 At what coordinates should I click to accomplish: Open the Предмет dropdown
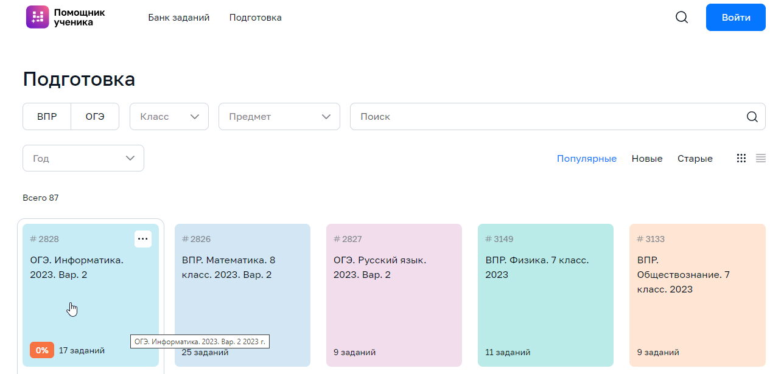click(x=279, y=117)
